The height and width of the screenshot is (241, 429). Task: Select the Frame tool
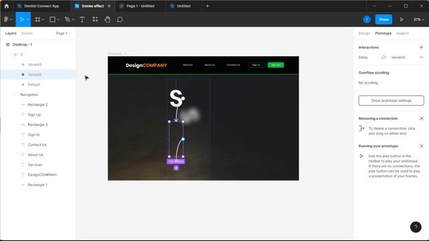38,19
